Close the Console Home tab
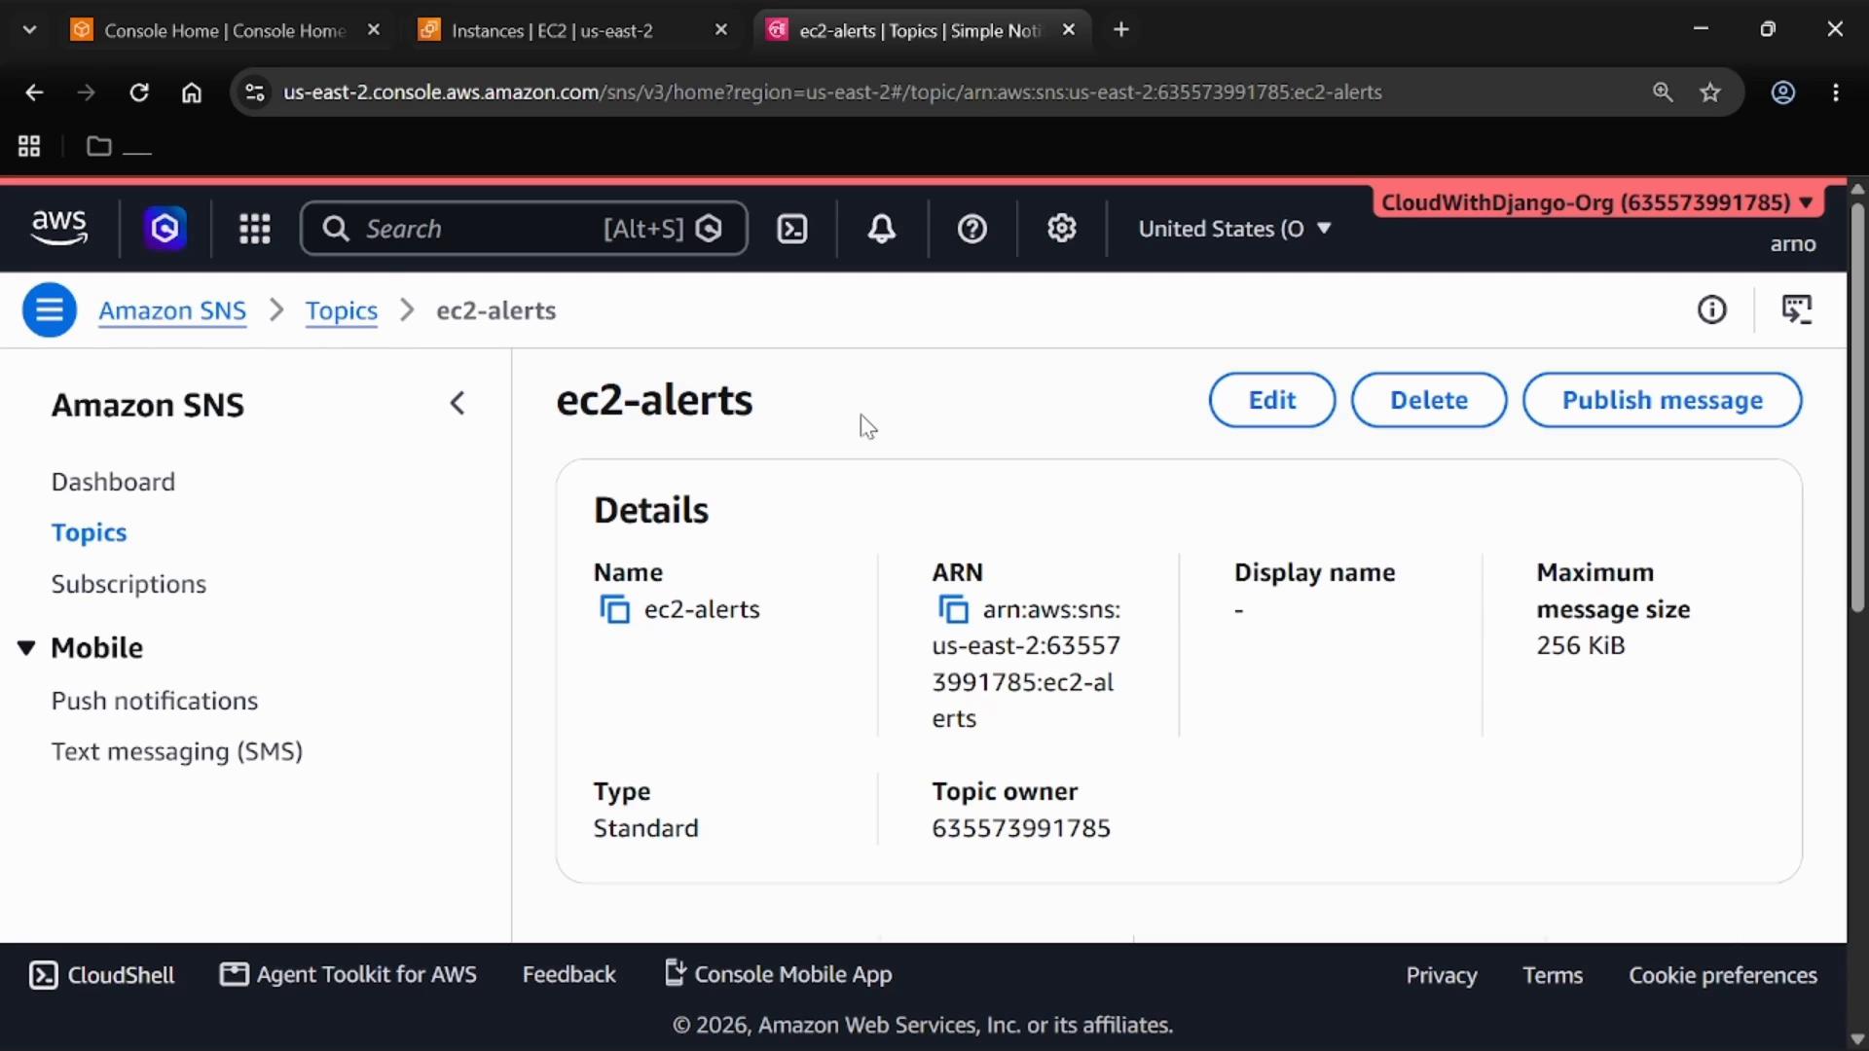Image resolution: width=1869 pixels, height=1051 pixels. [374, 30]
